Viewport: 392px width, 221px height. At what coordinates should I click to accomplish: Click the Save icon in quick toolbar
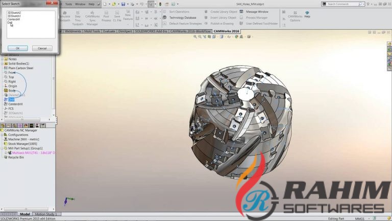click(x=123, y=4)
